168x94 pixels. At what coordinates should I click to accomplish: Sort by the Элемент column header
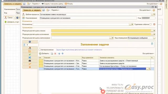62,58
